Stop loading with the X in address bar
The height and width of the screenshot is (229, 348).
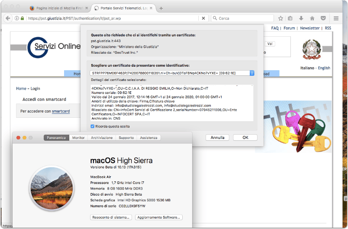point(203,18)
